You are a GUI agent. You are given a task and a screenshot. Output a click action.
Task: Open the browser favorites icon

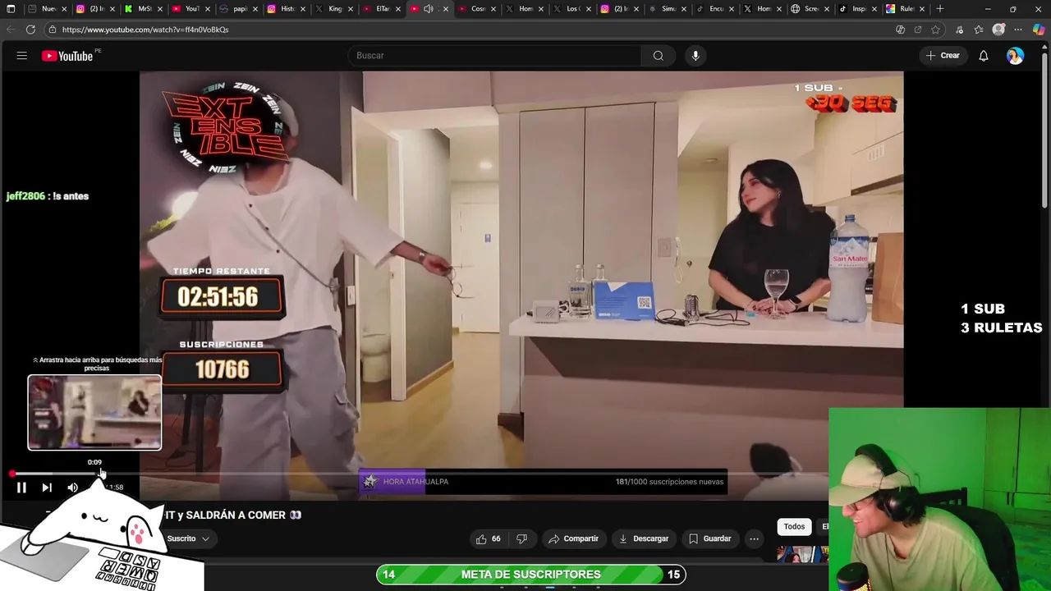pyautogui.click(x=979, y=30)
